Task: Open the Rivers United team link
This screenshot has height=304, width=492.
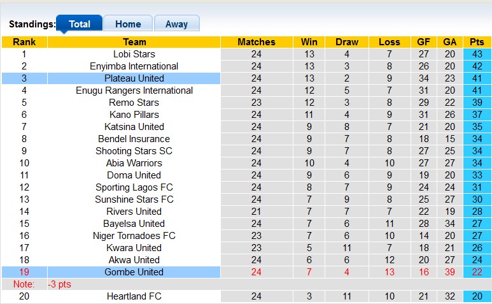Action: pyautogui.click(x=134, y=212)
